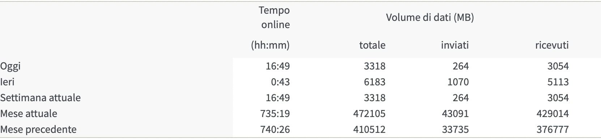Select yesterday's received value 5113
This screenshot has height=139, width=601.
[x=558, y=82]
